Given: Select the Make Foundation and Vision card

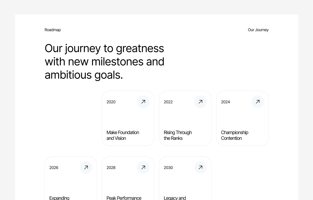Looking at the screenshot, I should [x=128, y=118].
